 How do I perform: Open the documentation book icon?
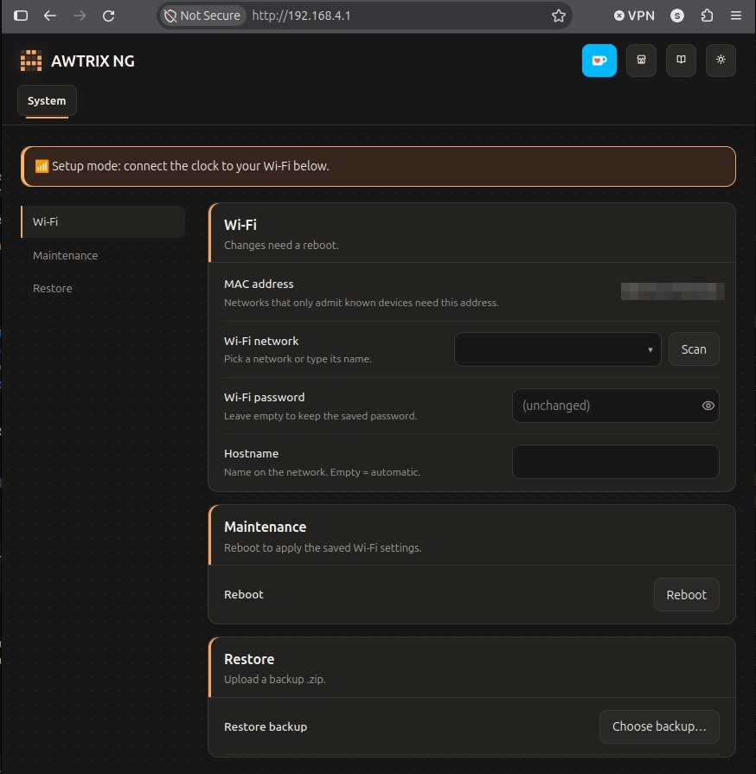[x=681, y=61]
